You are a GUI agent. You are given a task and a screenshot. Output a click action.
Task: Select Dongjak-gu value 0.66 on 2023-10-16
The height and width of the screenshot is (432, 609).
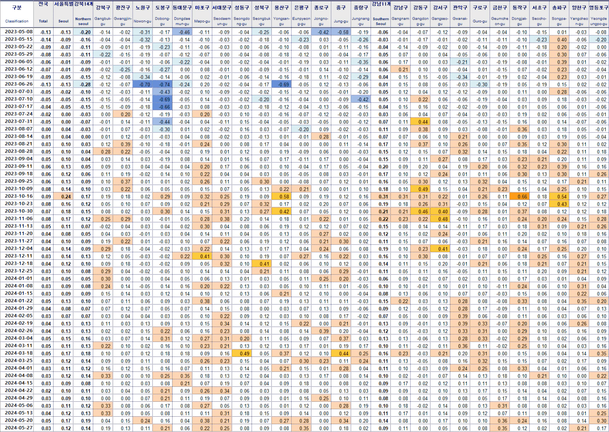tap(519, 196)
